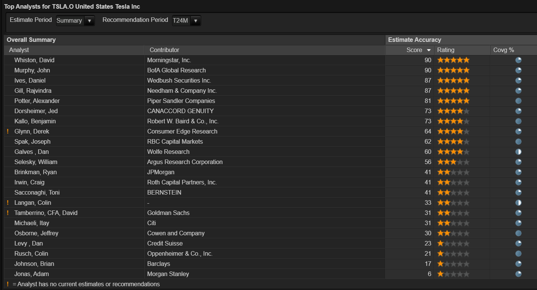537x290 pixels.
Task: Click the warning icon beside Langan, Colin
Action: [x=8, y=203]
